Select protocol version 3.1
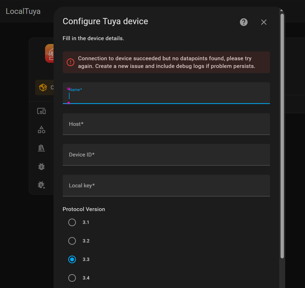The image size is (305, 288). coord(72,222)
